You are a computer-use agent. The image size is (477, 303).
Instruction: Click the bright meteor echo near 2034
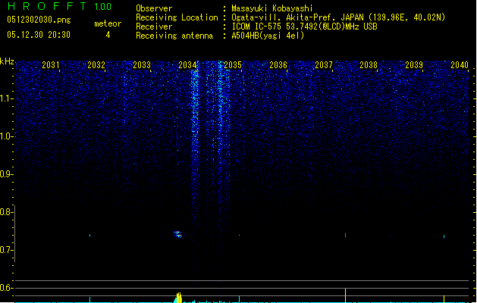coord(178,234)
